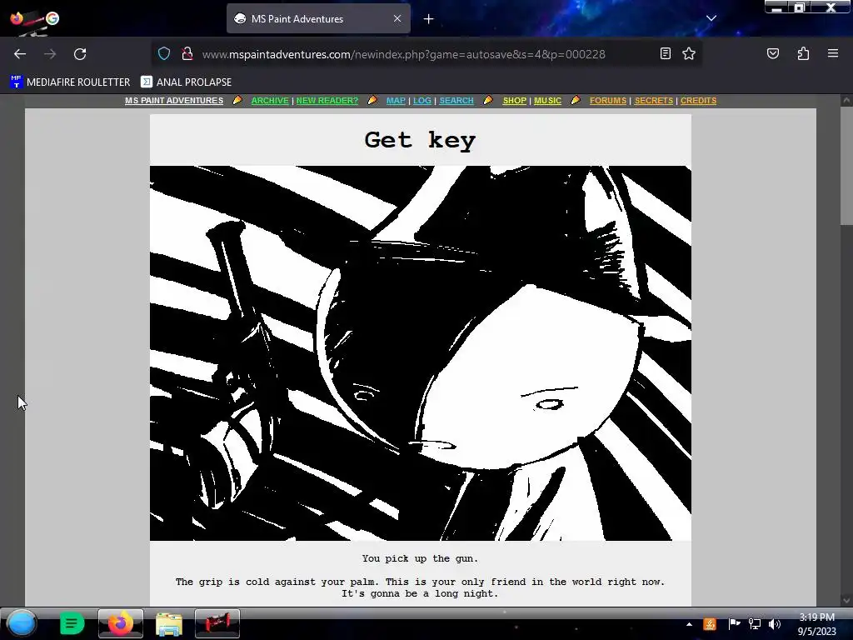Screen dimensions: 853x640
Task: Open the FORUMS link
Action: 608,101
